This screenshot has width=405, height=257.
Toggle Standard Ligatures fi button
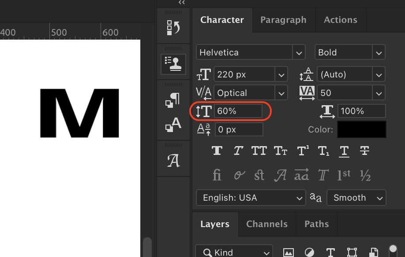click(217, 176)
